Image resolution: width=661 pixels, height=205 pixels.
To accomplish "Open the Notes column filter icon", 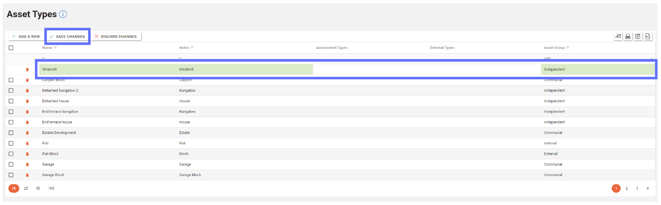I will [x=192, y=48].
